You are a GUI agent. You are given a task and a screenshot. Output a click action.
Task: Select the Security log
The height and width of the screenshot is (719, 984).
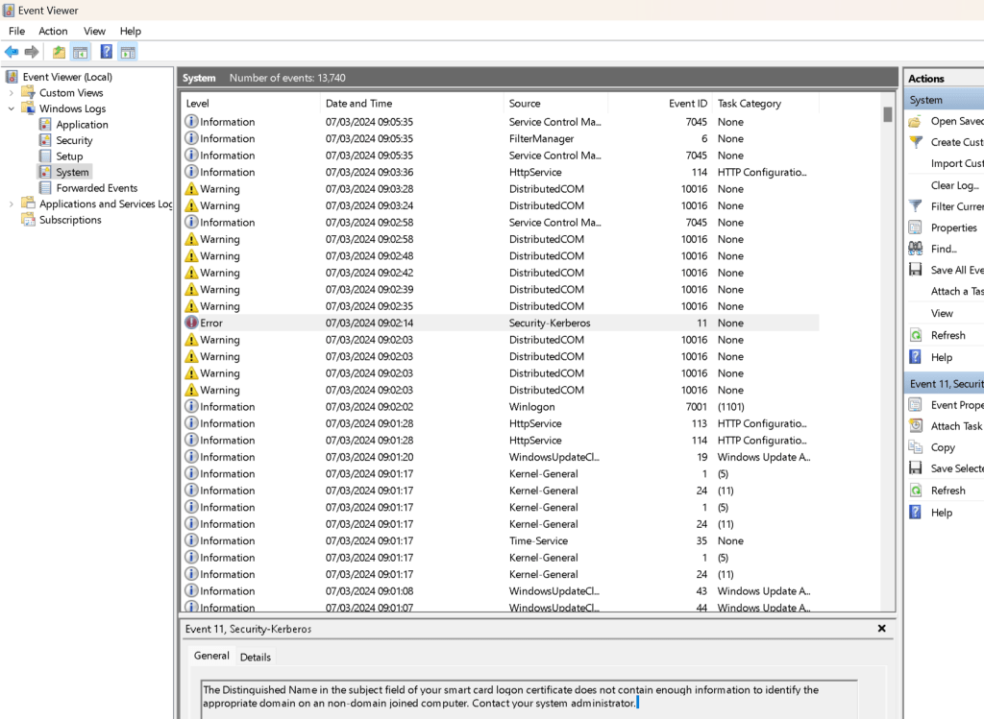[74, 140]
